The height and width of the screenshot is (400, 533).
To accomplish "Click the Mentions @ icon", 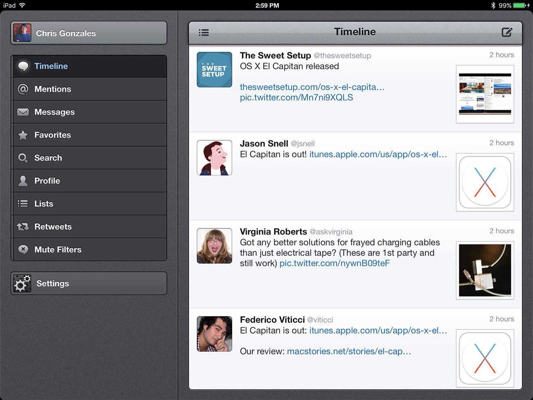I will point(23,89).
